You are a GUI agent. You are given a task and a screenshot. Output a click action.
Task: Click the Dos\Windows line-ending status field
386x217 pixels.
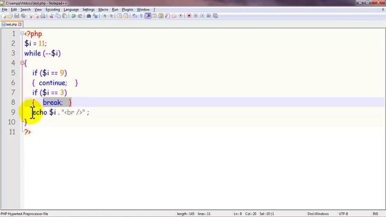coord(318,214)
